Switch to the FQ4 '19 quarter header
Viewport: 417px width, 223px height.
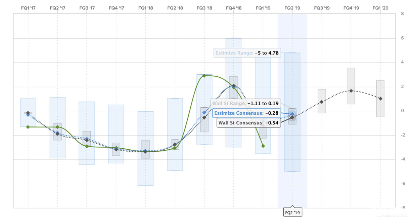coord(351,8)
